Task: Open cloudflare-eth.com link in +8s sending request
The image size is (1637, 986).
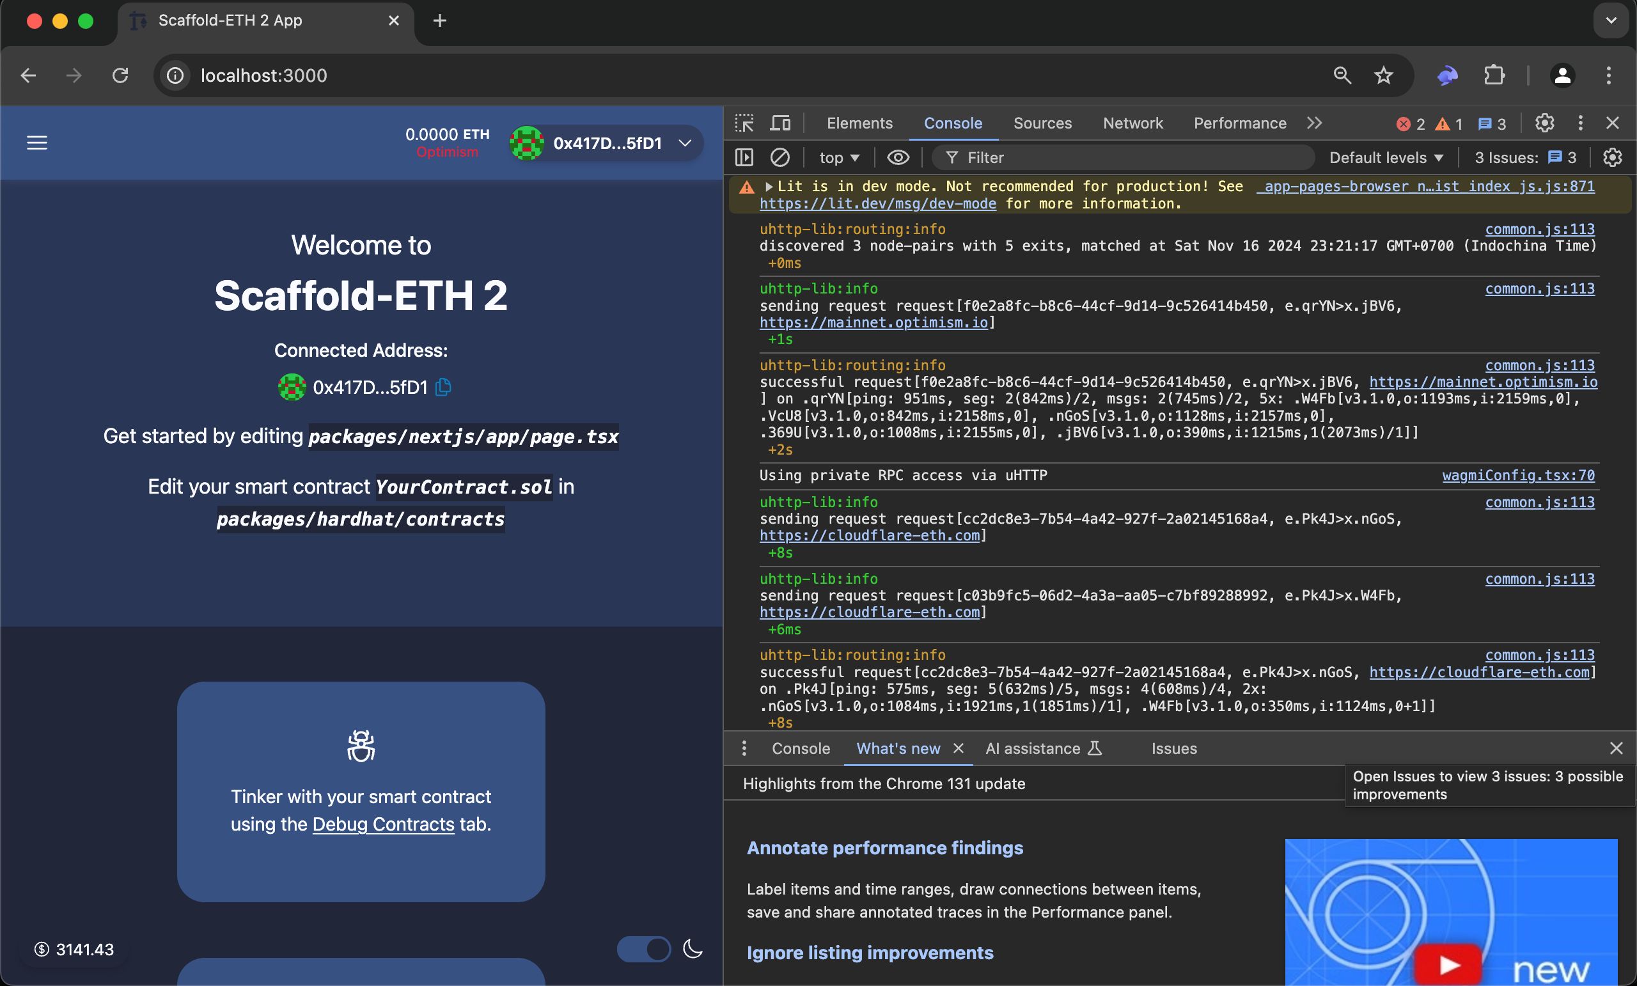Action: (870, 536)
